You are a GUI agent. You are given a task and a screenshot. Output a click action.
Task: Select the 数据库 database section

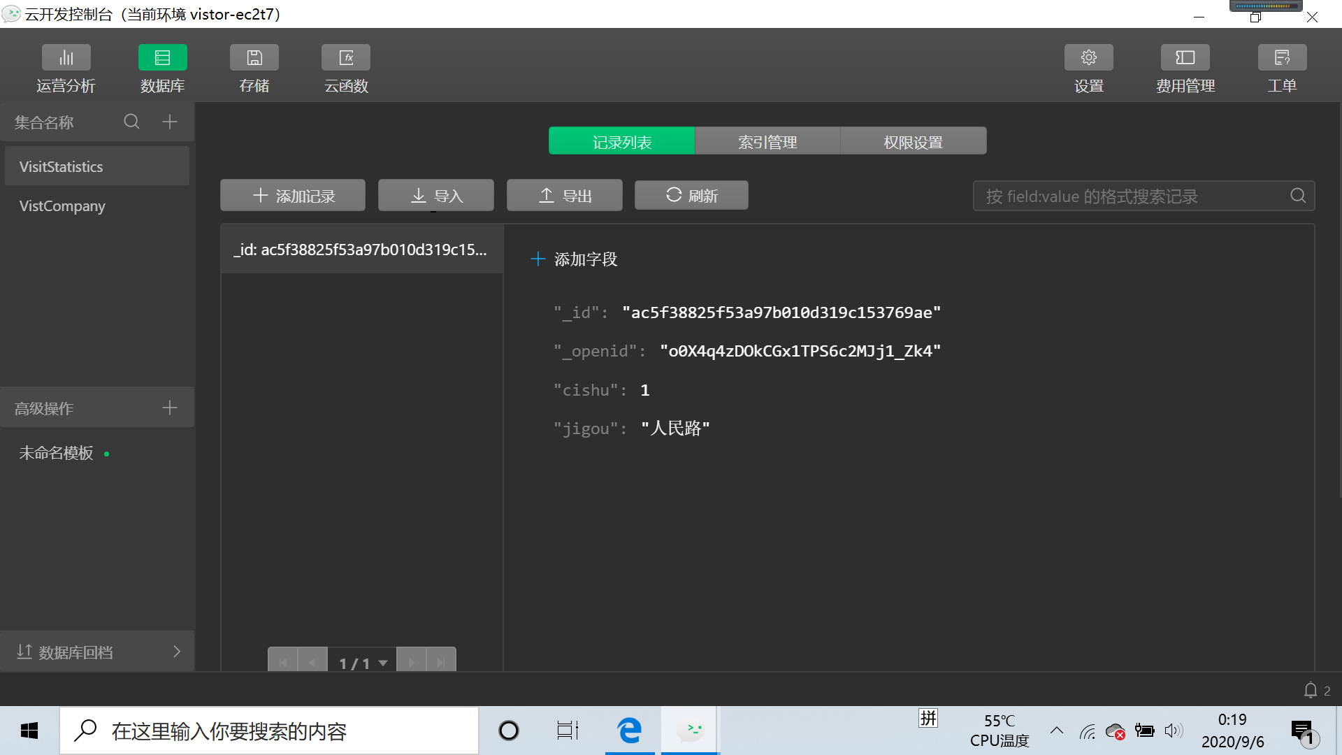(162, 69)
